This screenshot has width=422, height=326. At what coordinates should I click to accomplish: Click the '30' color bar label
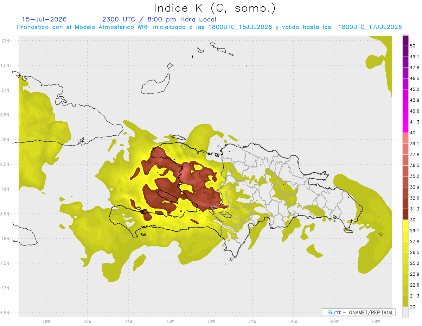[413, 220]
